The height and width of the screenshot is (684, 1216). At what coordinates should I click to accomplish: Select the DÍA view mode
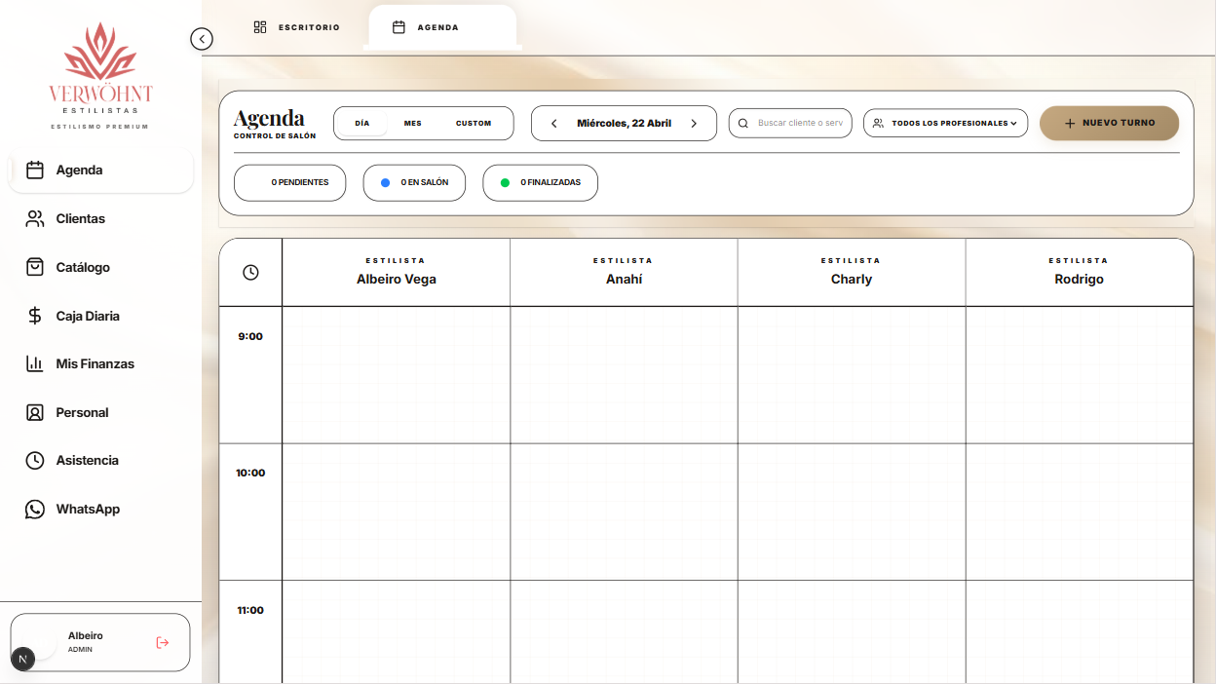point(362,124)
